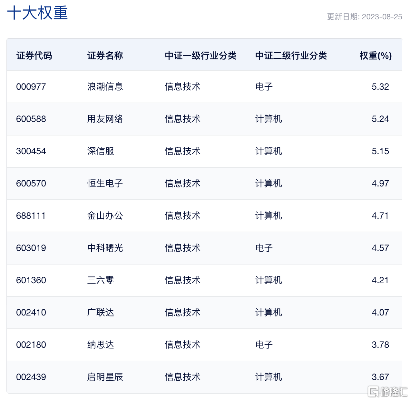Screen dimensions: 410x400
Task: Click security code 002410
Action: (31, 313)
